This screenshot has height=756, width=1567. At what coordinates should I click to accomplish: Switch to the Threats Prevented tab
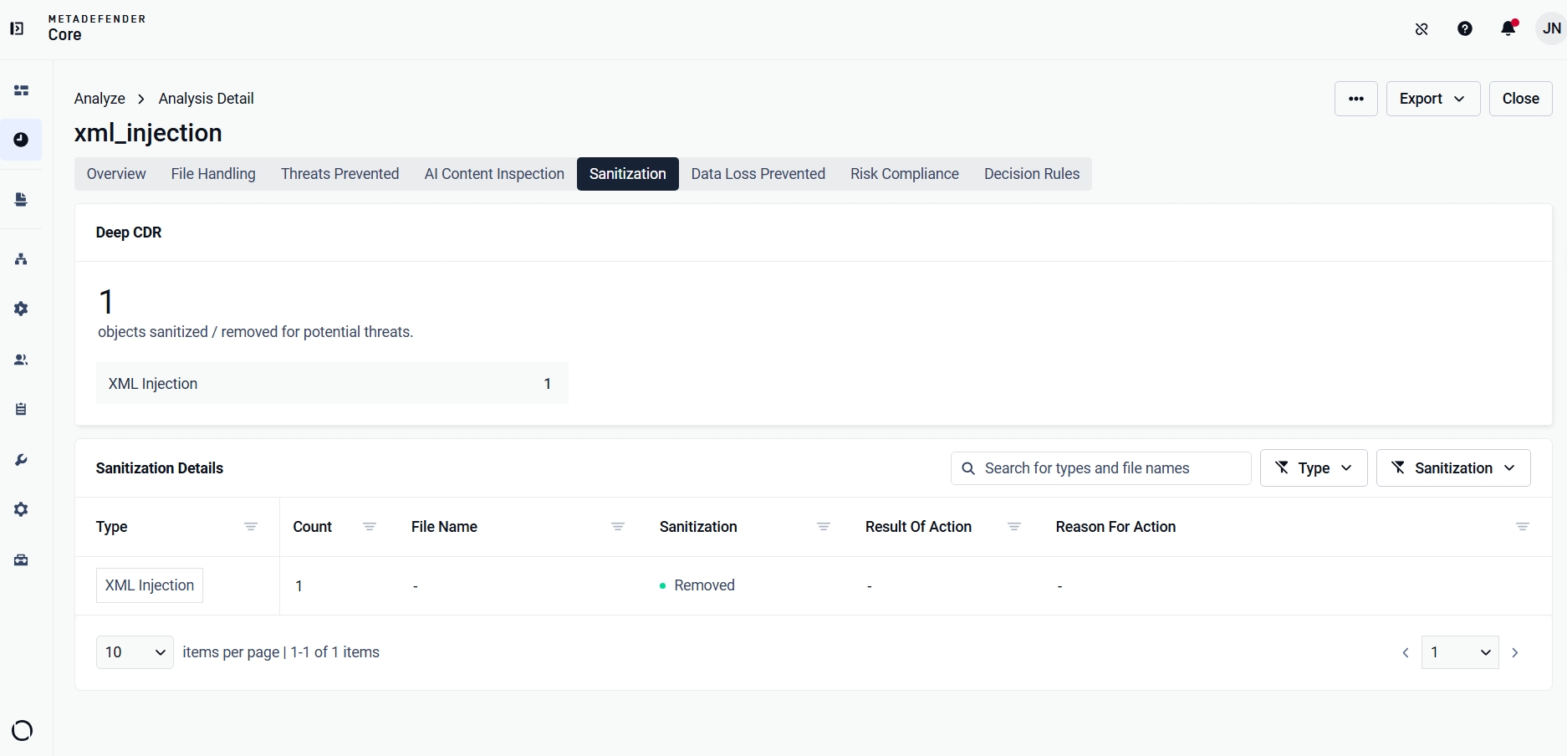[x=339, y=174]
